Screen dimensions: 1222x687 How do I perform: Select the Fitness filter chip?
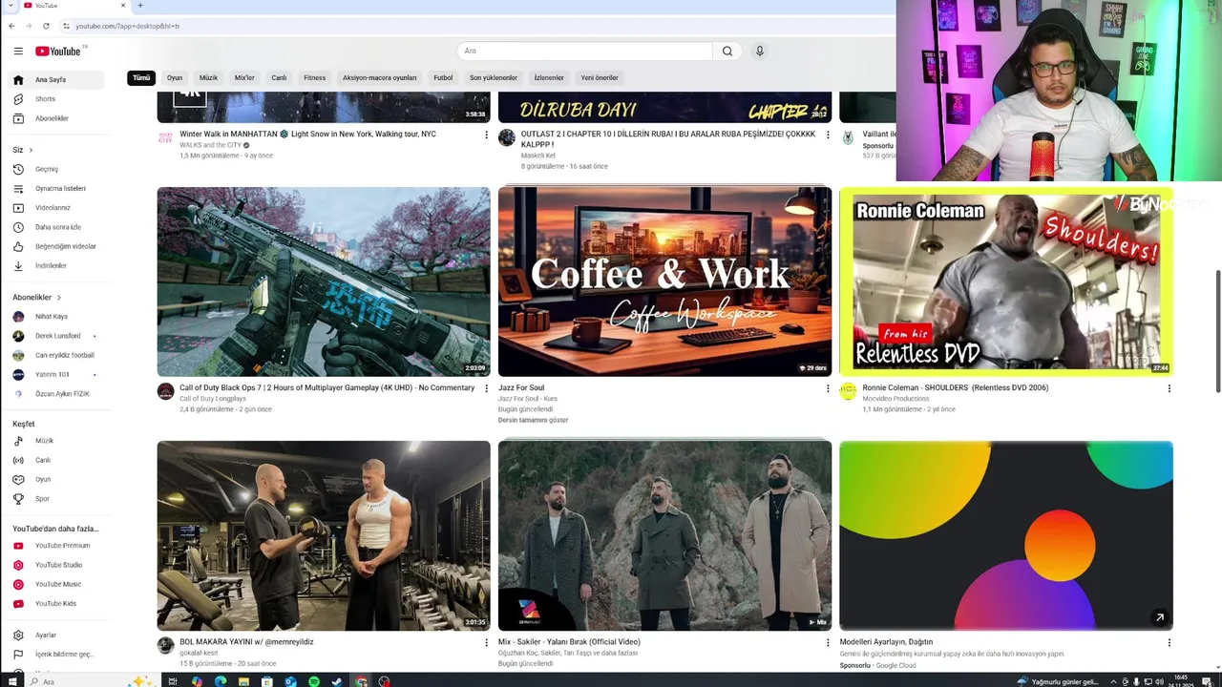coord(315,77)
